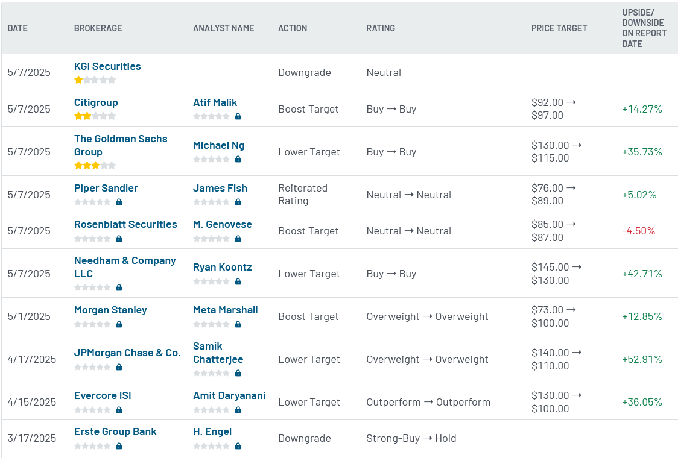The width and height of the screenshot is (678, 458).
Task: Click lock icon under Amit Daryanani
Action: click(238, 410)
